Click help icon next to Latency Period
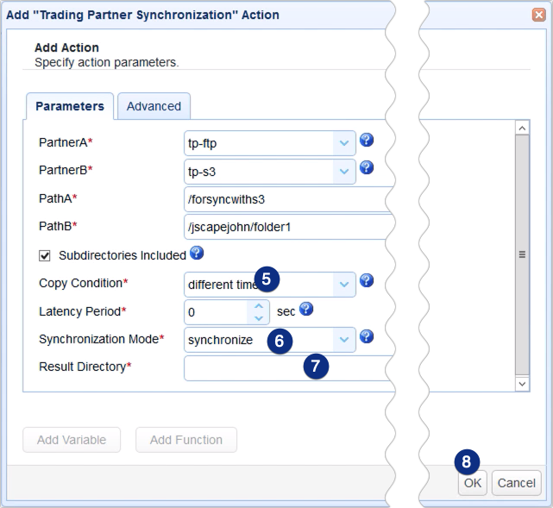This screenshot has height=508, width=553. click(x=306, y=309)
